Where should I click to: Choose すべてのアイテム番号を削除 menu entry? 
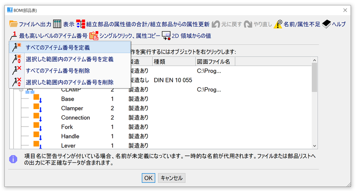pyautogui.click(x=64, y=70)
